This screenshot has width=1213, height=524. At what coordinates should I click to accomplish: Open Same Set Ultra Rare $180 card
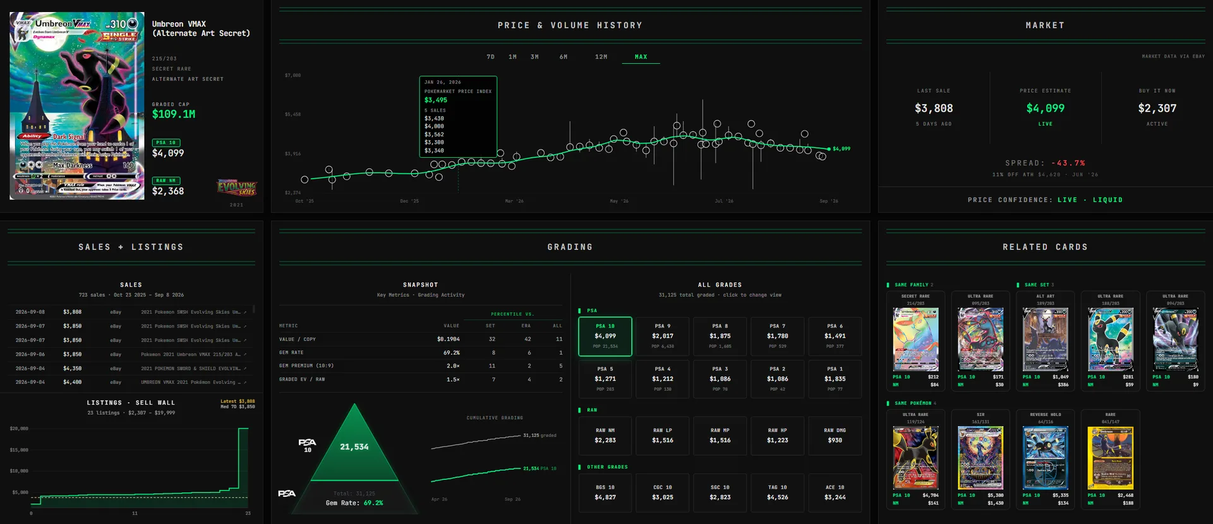pos(1176,340)
